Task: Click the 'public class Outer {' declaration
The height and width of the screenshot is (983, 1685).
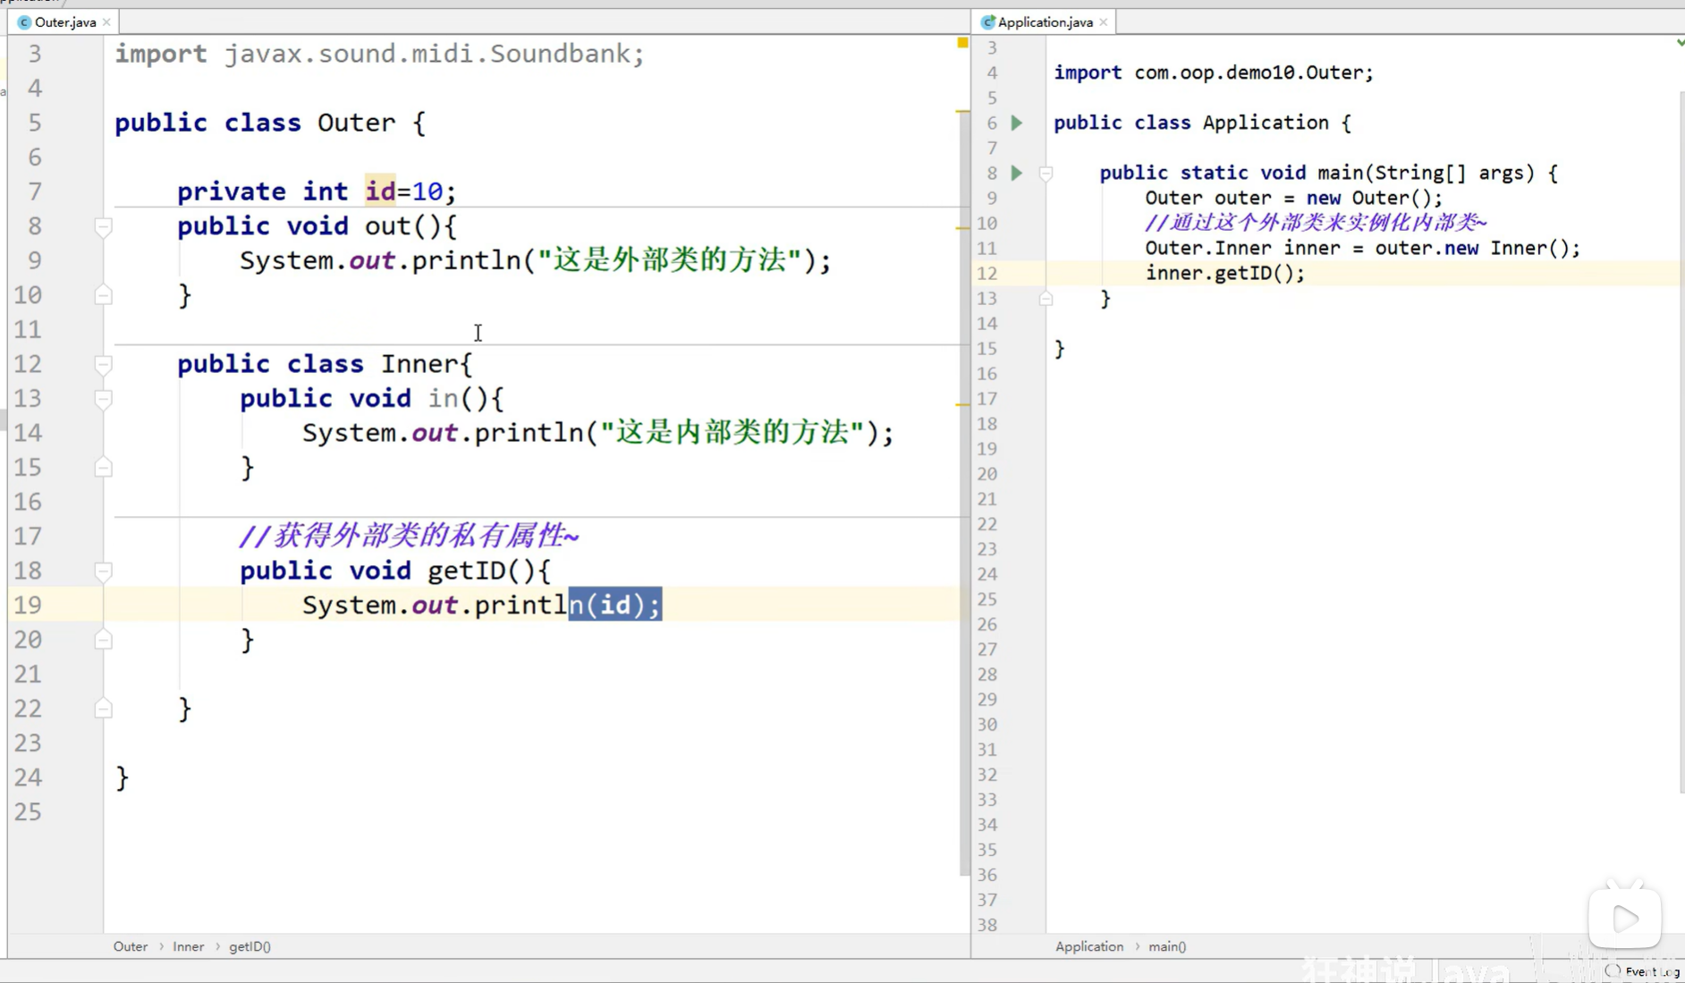Action: [270, 123]
